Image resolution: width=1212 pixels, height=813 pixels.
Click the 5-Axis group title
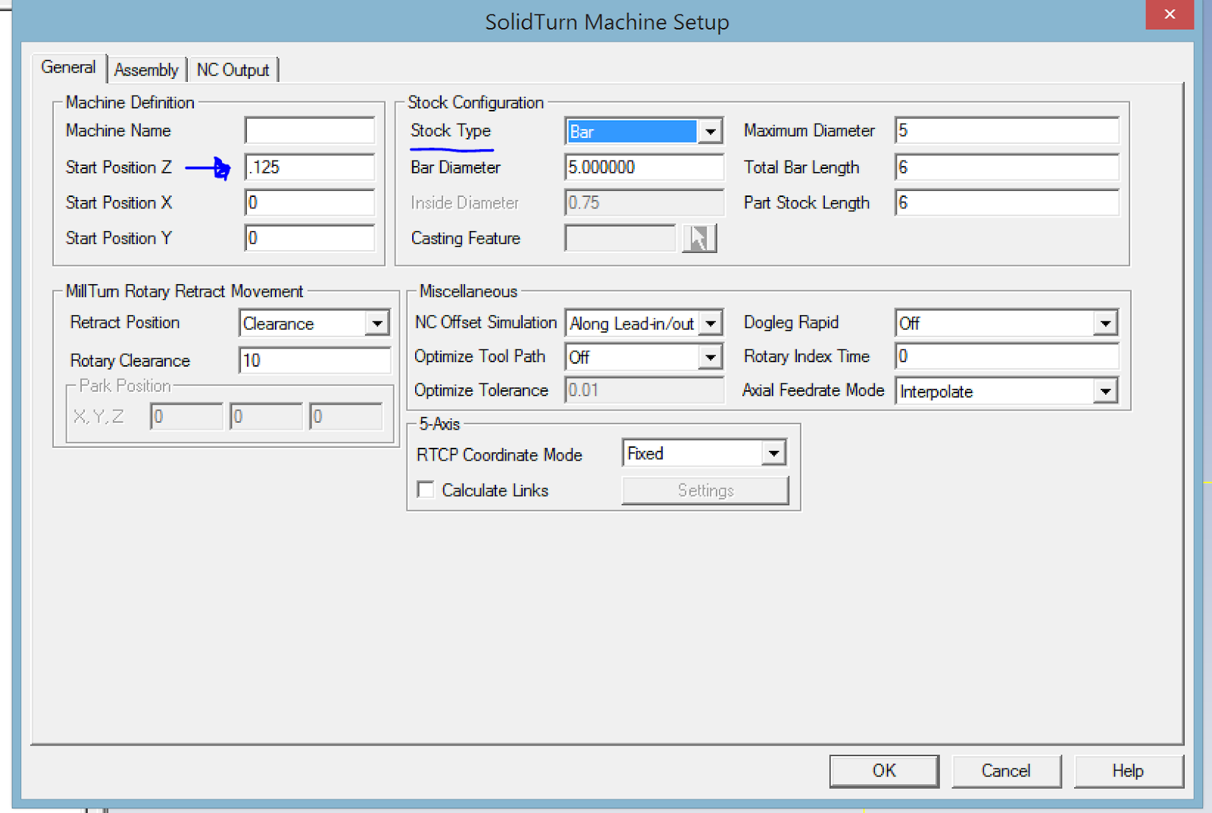(x=439, y=424)
